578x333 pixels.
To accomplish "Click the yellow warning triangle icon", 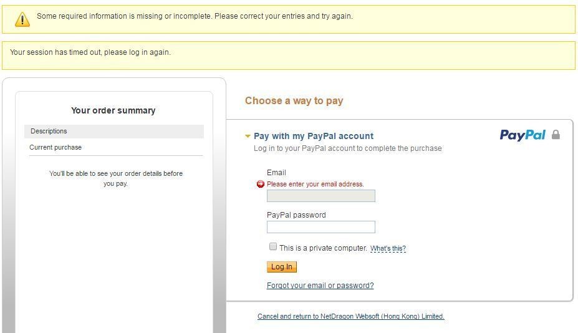I will click(22, 19).
